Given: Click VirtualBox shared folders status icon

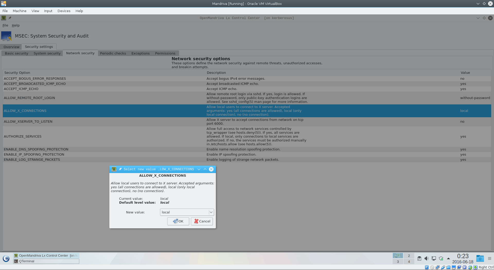Looking at the screenshot, I should pos(448,267).
